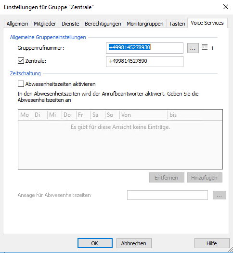
Task: Select the Dienste tab
Action: pyautogui.click(x=70, y=24)
